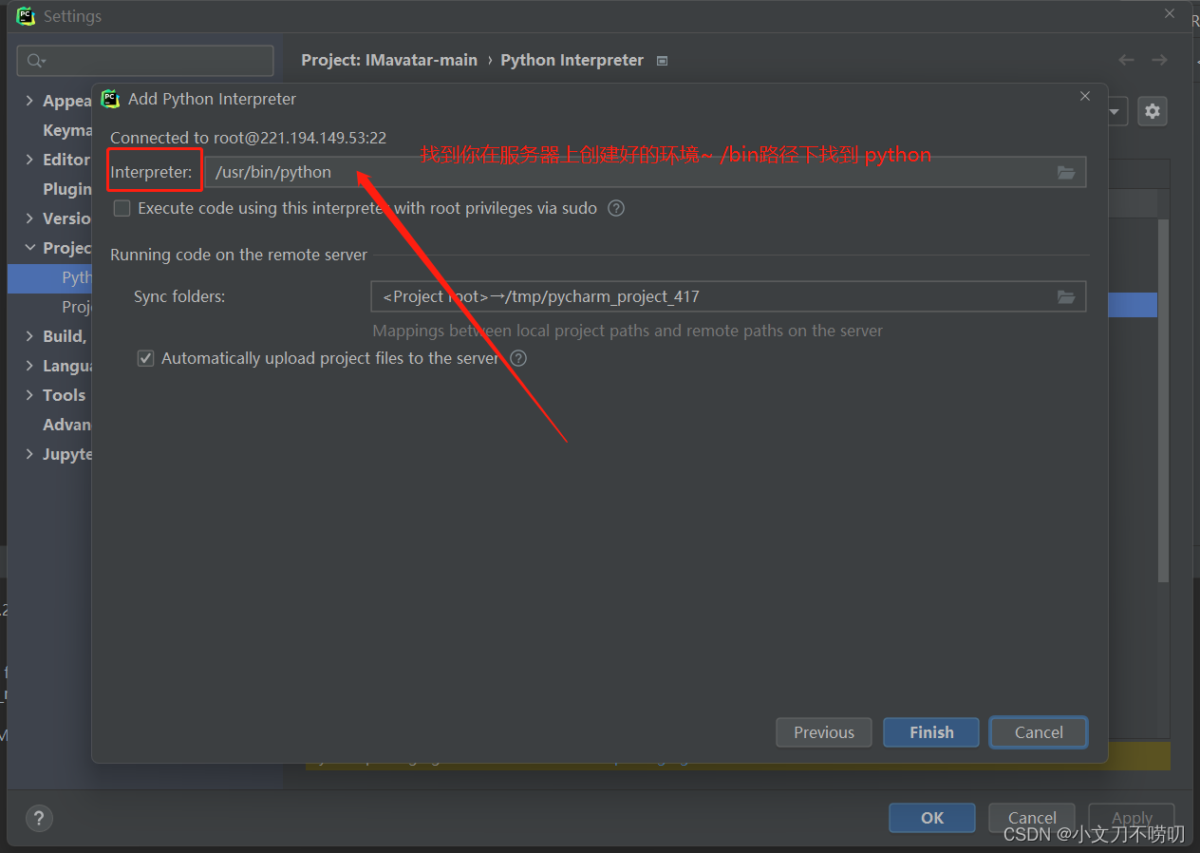Screen dimensions: 1200x853
Task: Click the Finish button
Action: pos(931,732)
